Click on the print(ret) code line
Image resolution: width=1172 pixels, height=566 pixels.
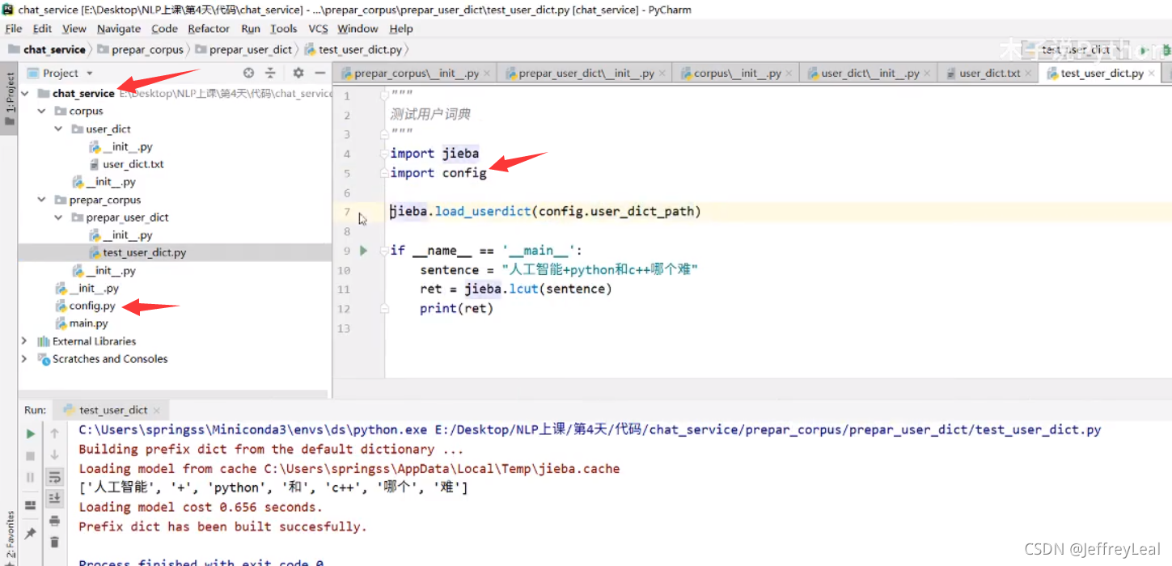coord(456,308)
